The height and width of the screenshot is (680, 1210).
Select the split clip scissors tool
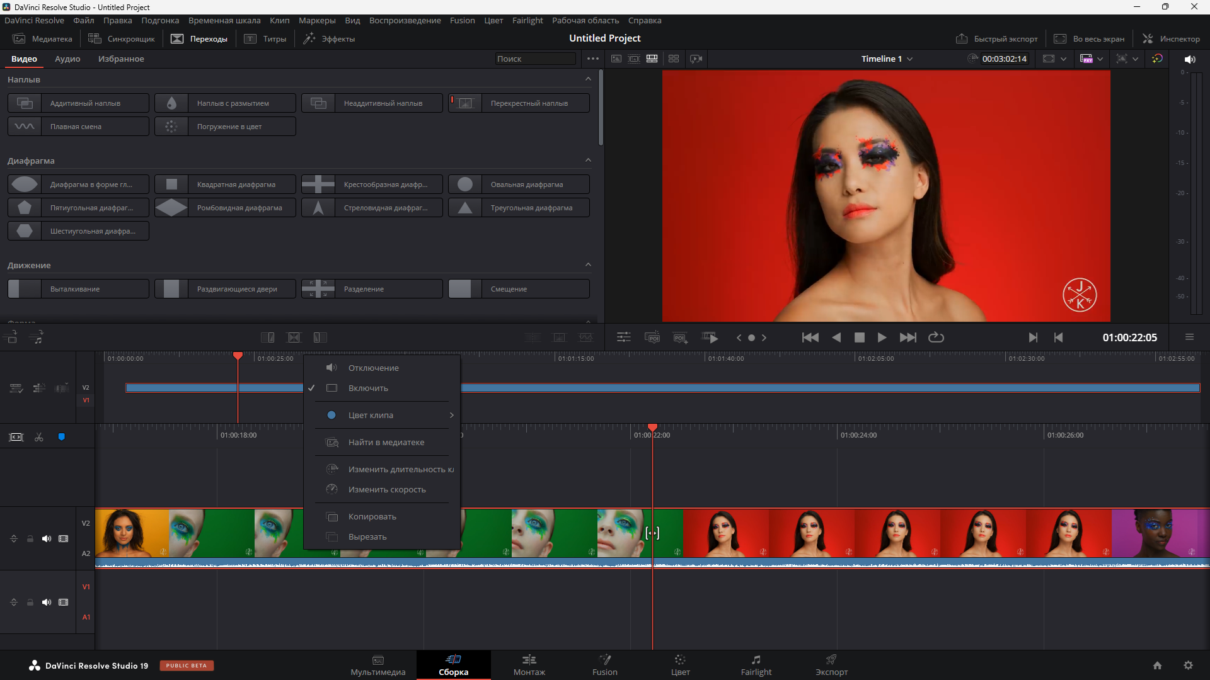pos(39,437)
